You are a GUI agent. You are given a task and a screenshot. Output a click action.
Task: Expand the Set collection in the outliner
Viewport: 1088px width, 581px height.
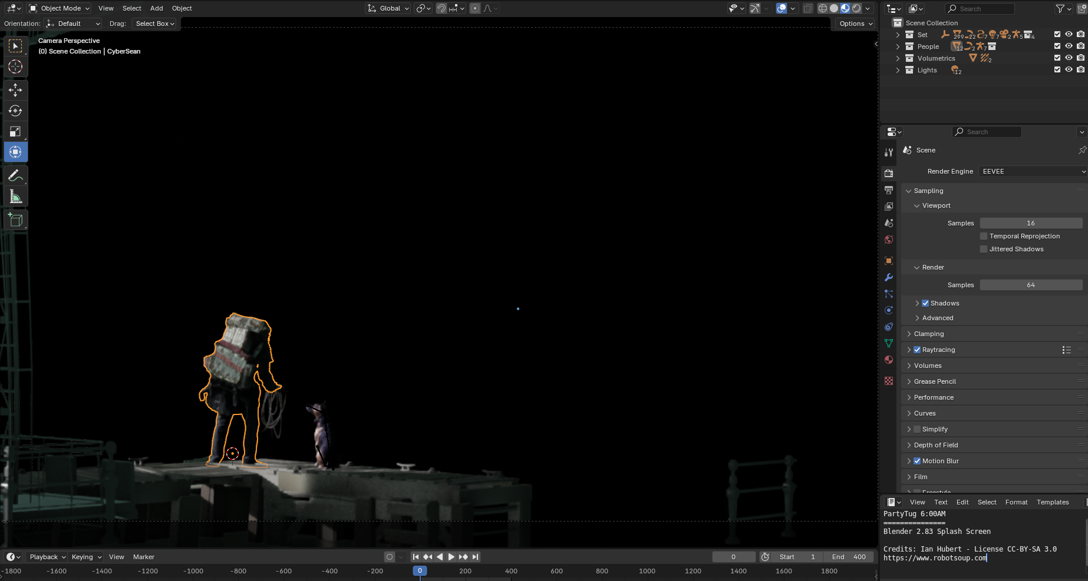(x=898, y=35)
